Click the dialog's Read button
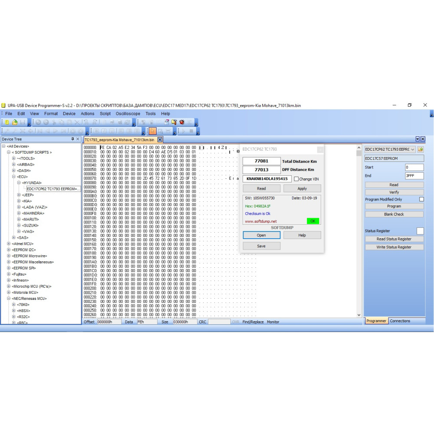434x434 pixels. coord(261,188)
